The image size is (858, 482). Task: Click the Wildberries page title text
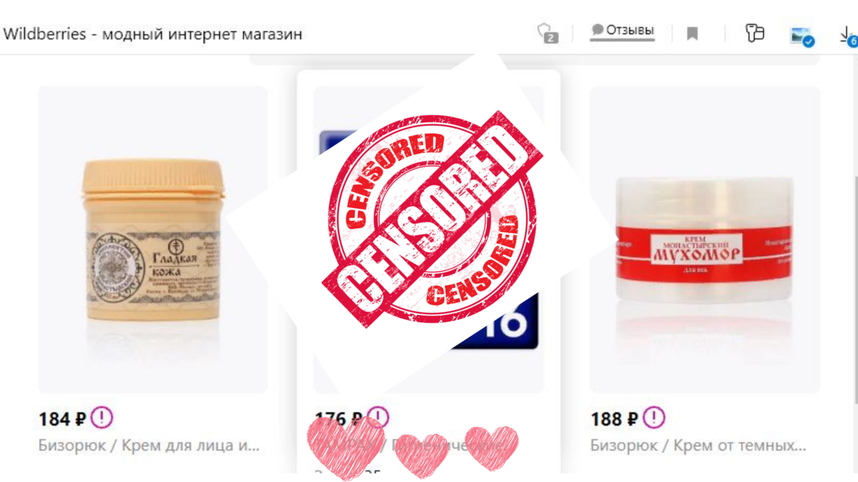pos(152,34)
